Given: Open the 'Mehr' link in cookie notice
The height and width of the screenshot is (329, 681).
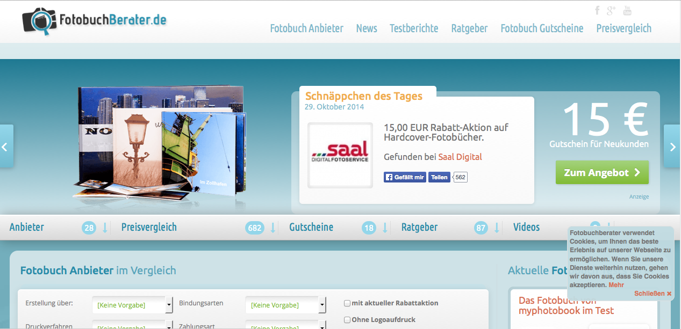Looking at the screenshot, I should tap(616, 285).
